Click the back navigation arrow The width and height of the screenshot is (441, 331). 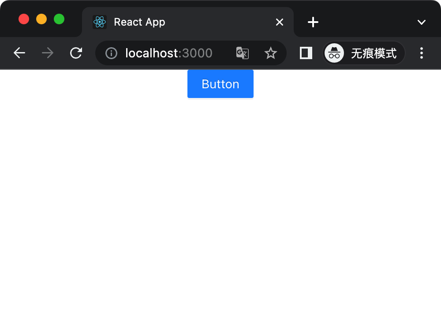(x=19, y=53)
